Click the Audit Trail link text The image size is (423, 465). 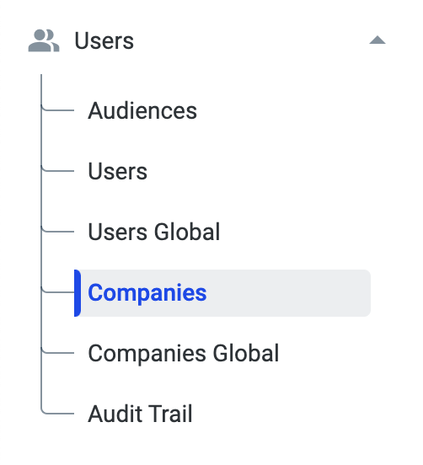pyautogui.click(x=140, y=414)
